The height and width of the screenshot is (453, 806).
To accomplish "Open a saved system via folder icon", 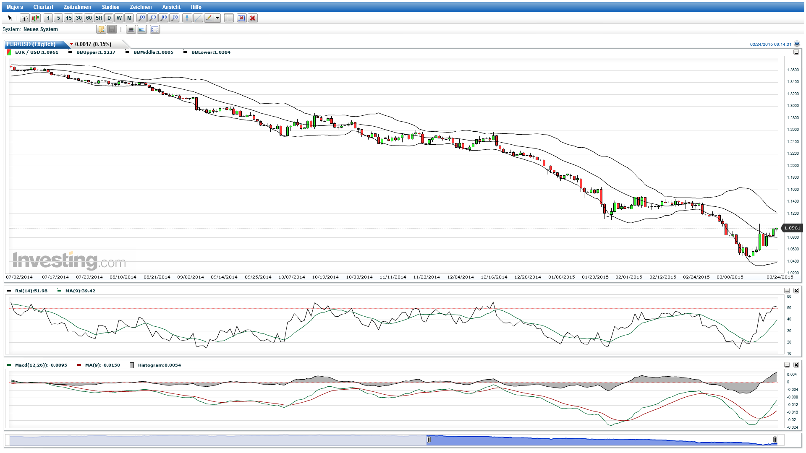I will click(101, 29).
